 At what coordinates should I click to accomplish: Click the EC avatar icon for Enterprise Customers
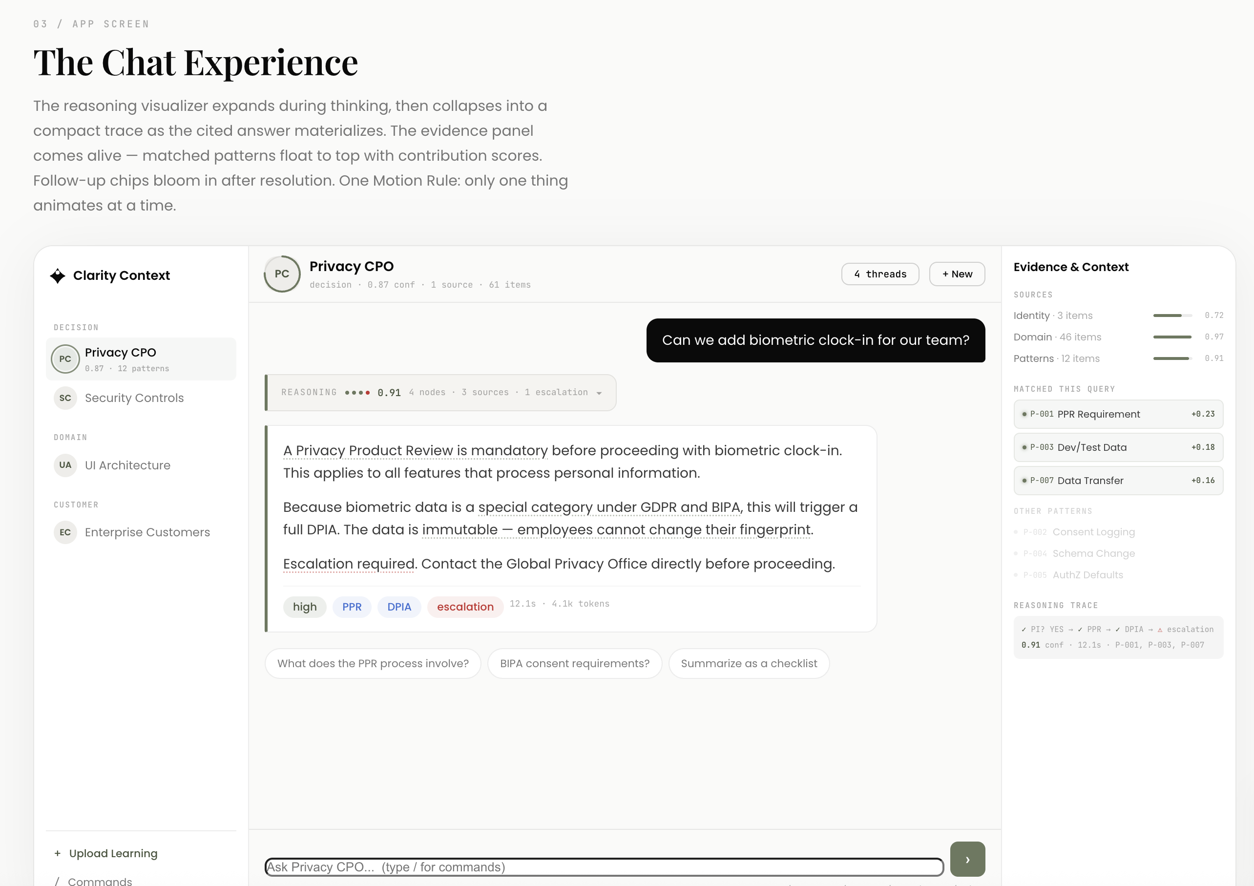[x=65, y=532]
